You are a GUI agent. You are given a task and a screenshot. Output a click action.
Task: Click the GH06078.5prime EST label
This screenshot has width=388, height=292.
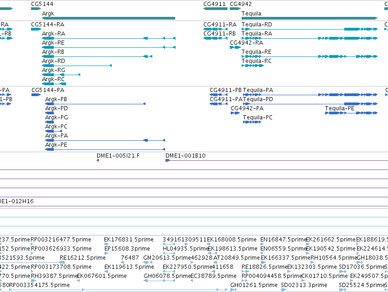[x=167, y=276]
